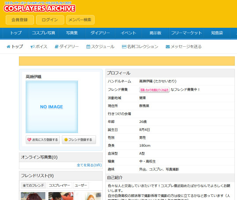Click the pink 写真・カメラを教えてくれる方 badge

154,90
